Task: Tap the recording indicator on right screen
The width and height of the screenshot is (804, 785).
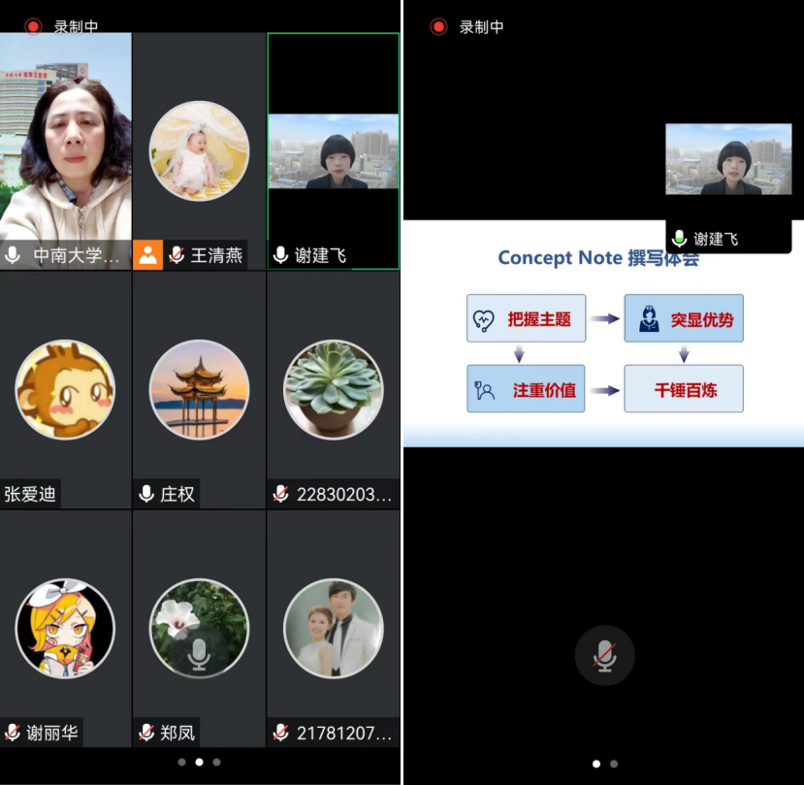Action: pos(438,26)
